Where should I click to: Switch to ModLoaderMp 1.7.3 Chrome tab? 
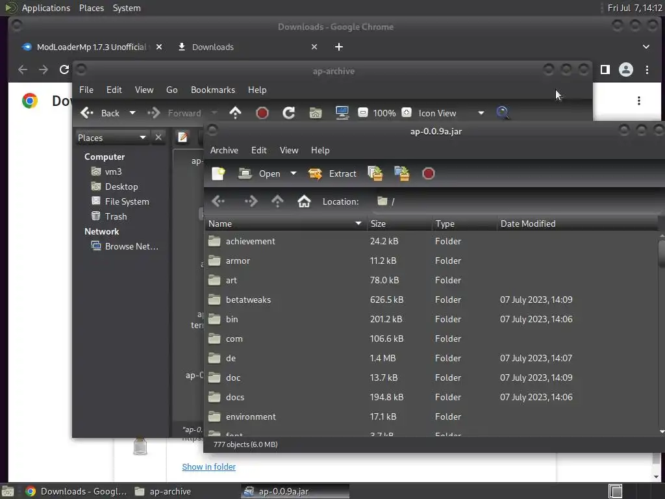[92, 47]
